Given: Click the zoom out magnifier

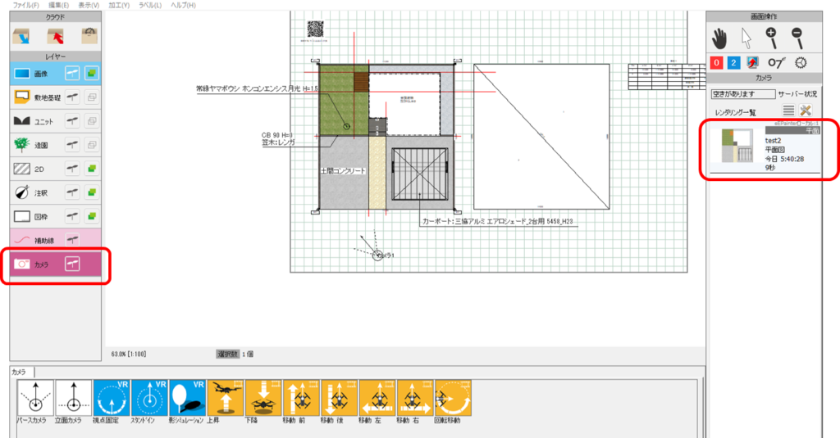Looking at the screenshot, I should [797, 37].
